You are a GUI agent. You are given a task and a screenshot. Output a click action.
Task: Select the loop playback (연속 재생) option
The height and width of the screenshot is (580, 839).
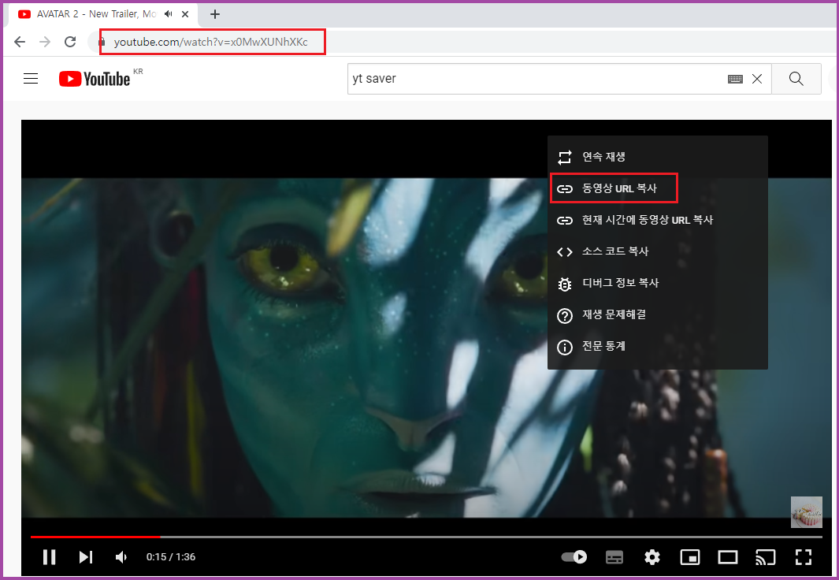pos(658,157)
